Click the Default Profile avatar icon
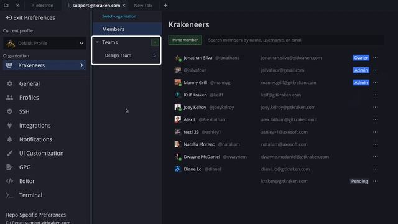The height and width of the screenshot is (224, 398). click(x=11, y=44)
